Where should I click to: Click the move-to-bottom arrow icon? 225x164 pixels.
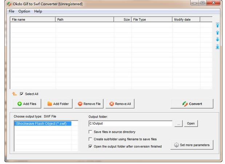pos(217,46)
